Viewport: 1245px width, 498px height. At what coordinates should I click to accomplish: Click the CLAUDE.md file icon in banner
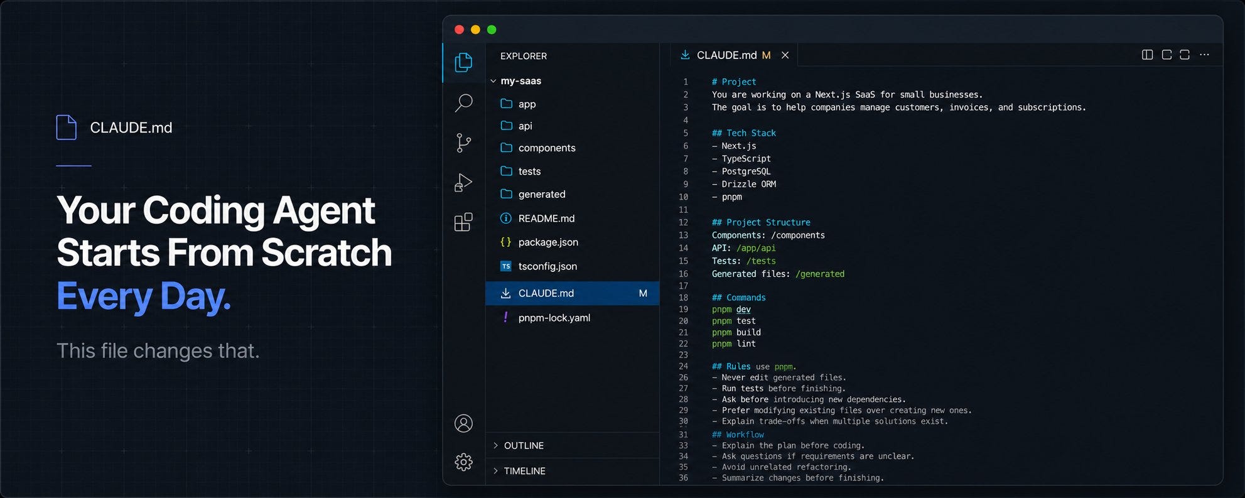(x=66, y=127)
